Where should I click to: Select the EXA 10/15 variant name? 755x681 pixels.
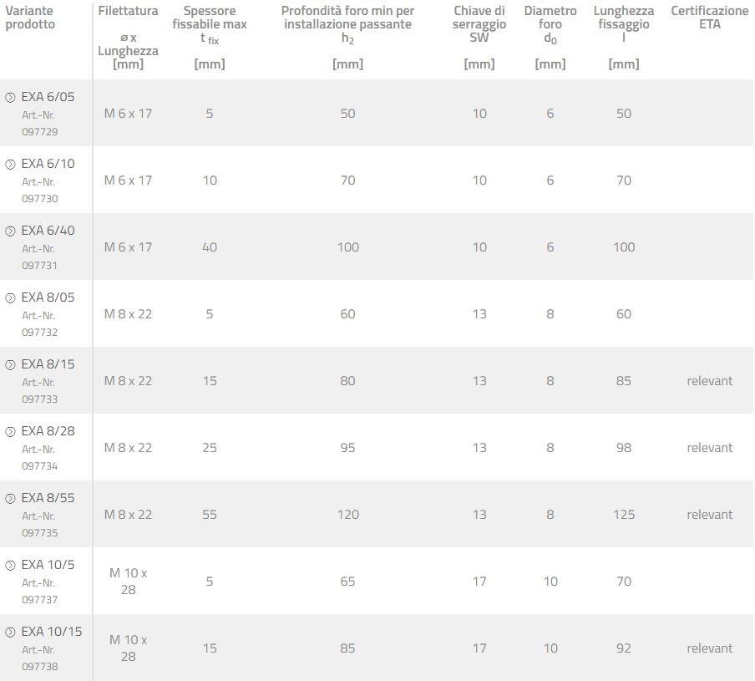coord(52,632)
